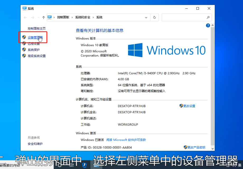This screenshot has height=169, width=243.
Task: Expand chevron after 系统和安全 breadcrumb
Action: point(93,17)
